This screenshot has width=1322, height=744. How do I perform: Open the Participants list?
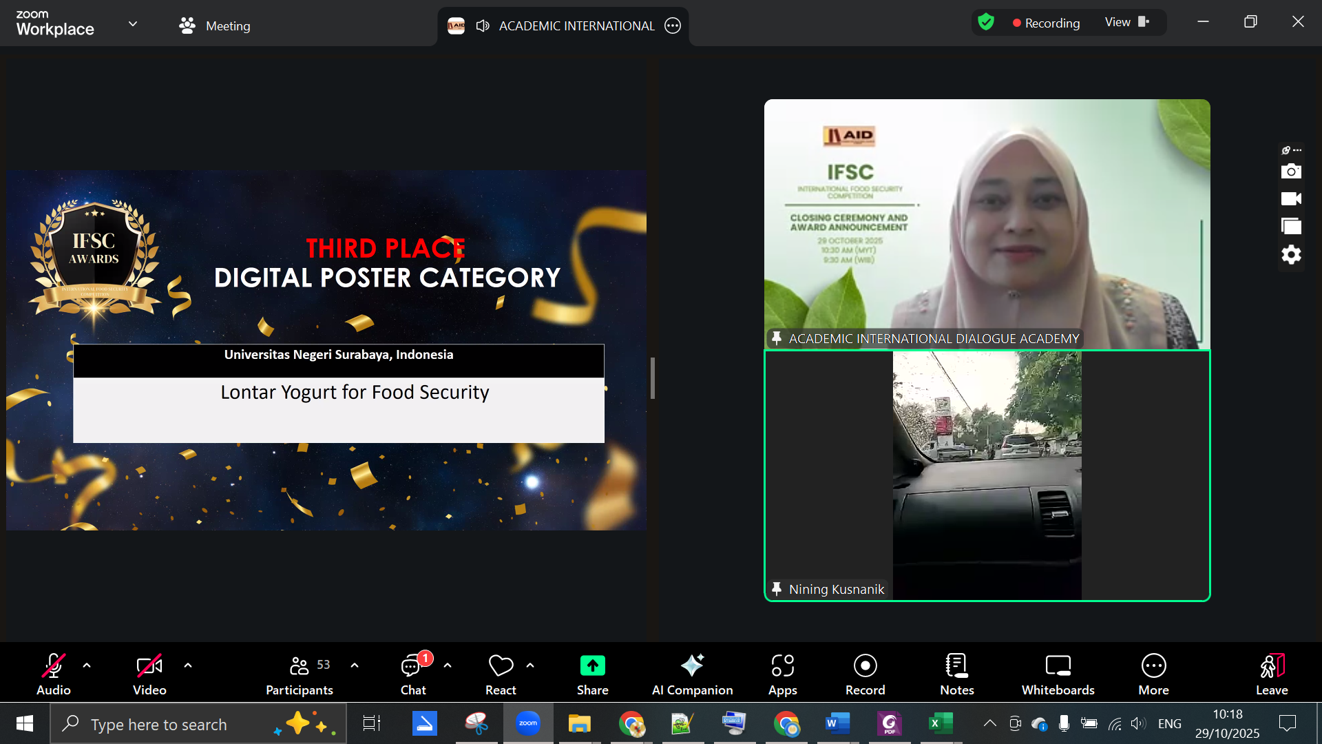pos(300,674)
